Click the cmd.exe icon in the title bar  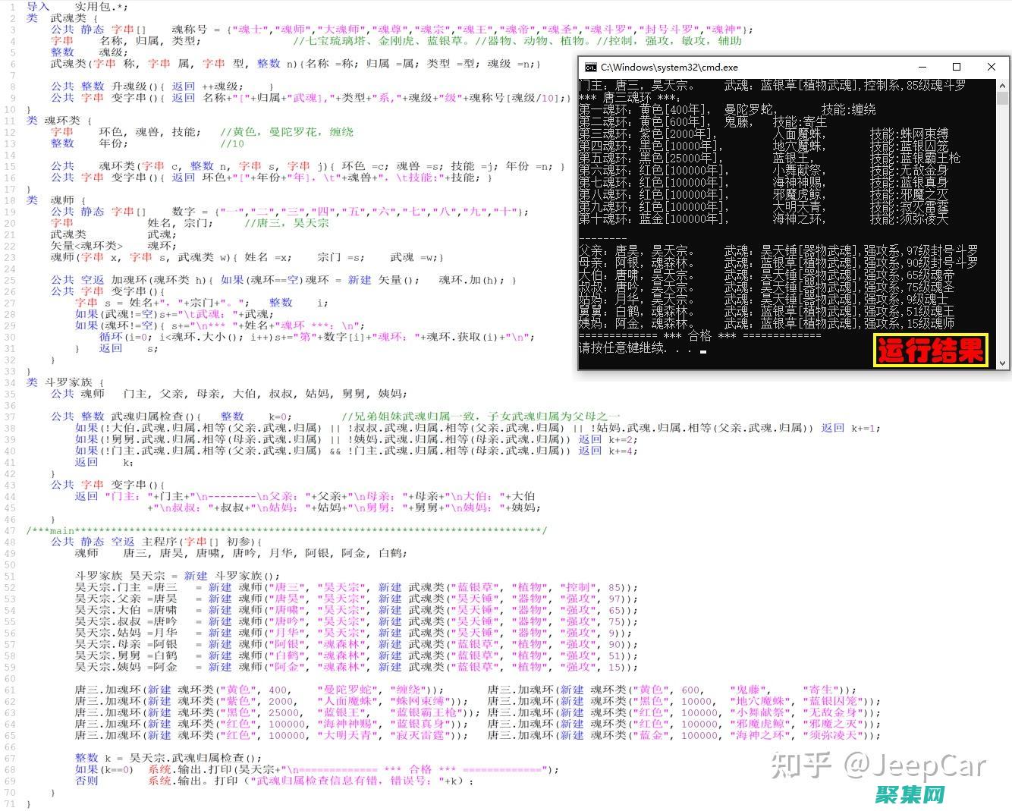point(590,67)
